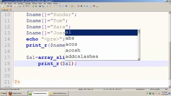
Task: Toggle the indent guide toolbar button
Action: pos(66,6)
